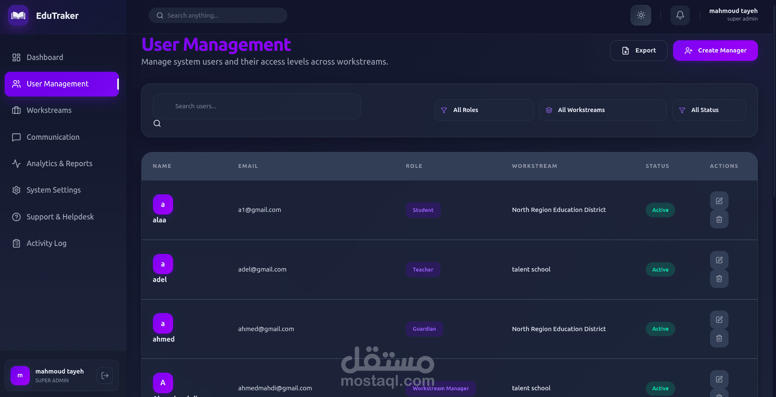Open Communication section
The width and height of the screenshot is (776, 397).
(62, 137)
